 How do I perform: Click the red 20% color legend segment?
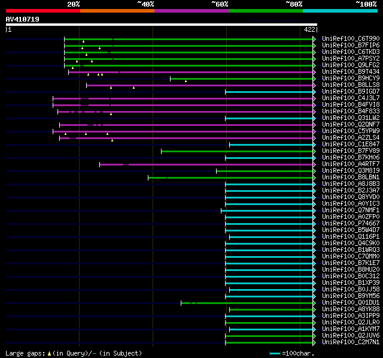click(x=43, y=11)
